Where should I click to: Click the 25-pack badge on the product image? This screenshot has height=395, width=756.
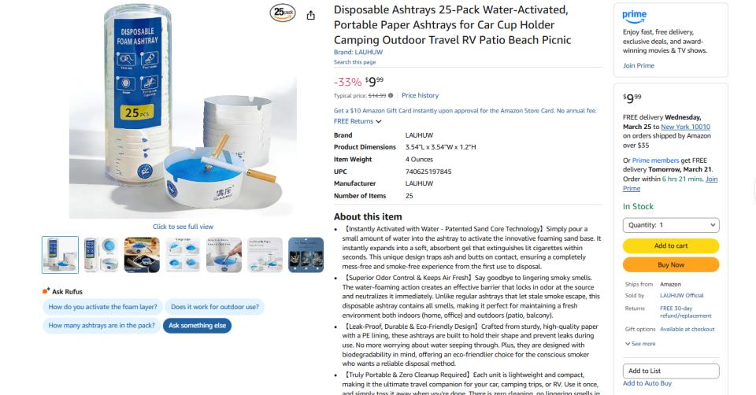[283, 13]
